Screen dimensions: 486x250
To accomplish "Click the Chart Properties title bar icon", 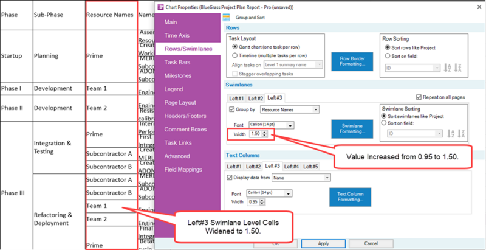I will click(x=160, y=7).
